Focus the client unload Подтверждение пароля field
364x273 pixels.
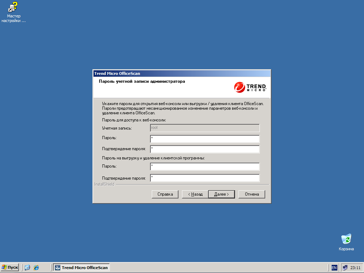pos(205,178)
